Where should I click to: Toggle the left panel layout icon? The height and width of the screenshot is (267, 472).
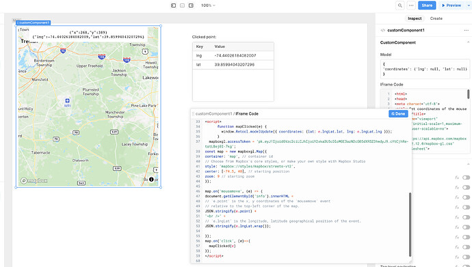pyautogui.click(x=173, y=5)
